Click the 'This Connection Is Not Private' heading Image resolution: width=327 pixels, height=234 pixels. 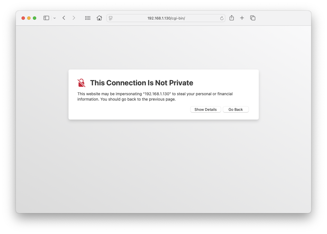[x=142, y=83]
